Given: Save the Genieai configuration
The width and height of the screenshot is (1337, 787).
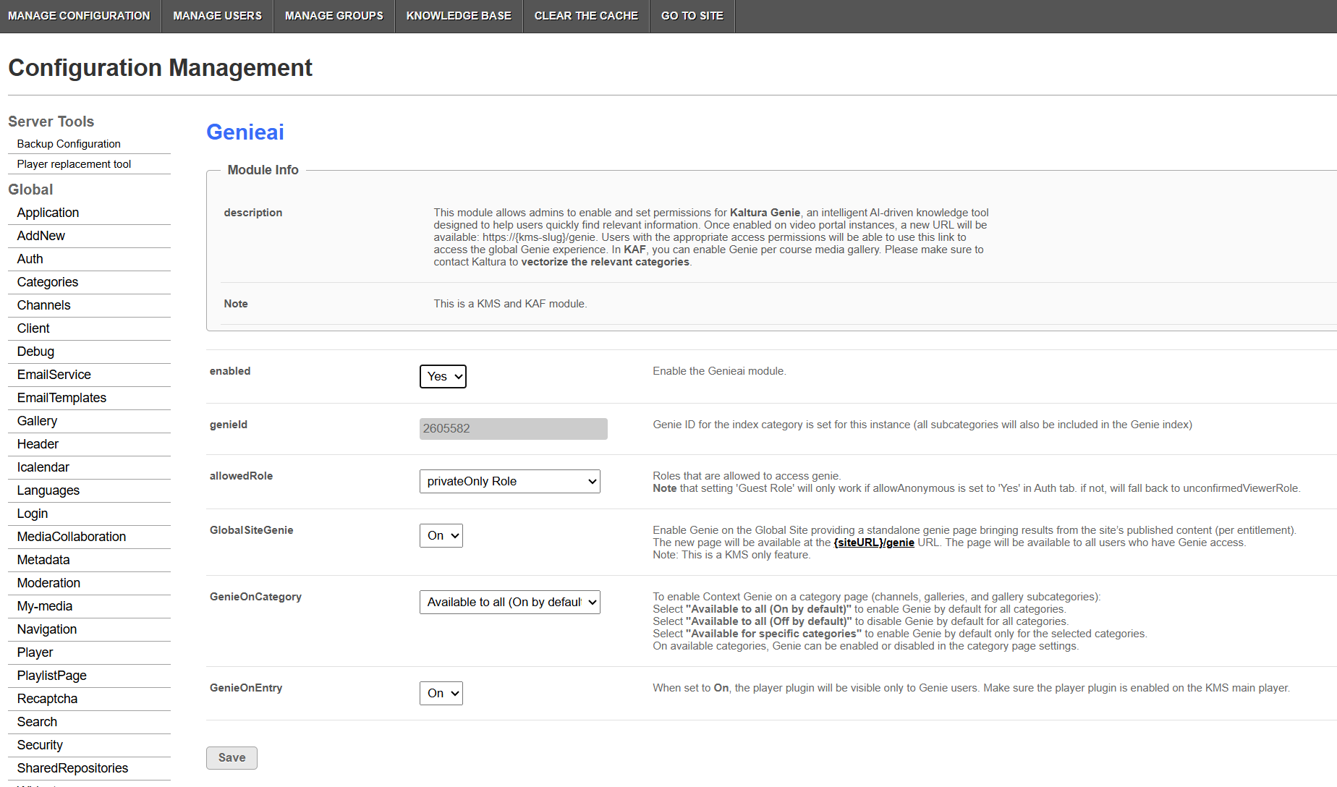Looking at the screenshot, I should click(232, 757).
